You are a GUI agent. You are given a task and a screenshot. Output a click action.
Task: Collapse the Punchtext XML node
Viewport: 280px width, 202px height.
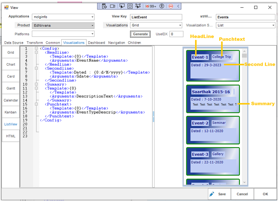coord(36,105)
